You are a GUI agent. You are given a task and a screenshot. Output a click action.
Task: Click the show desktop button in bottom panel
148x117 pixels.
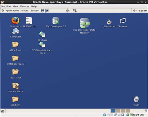point(2,111)
